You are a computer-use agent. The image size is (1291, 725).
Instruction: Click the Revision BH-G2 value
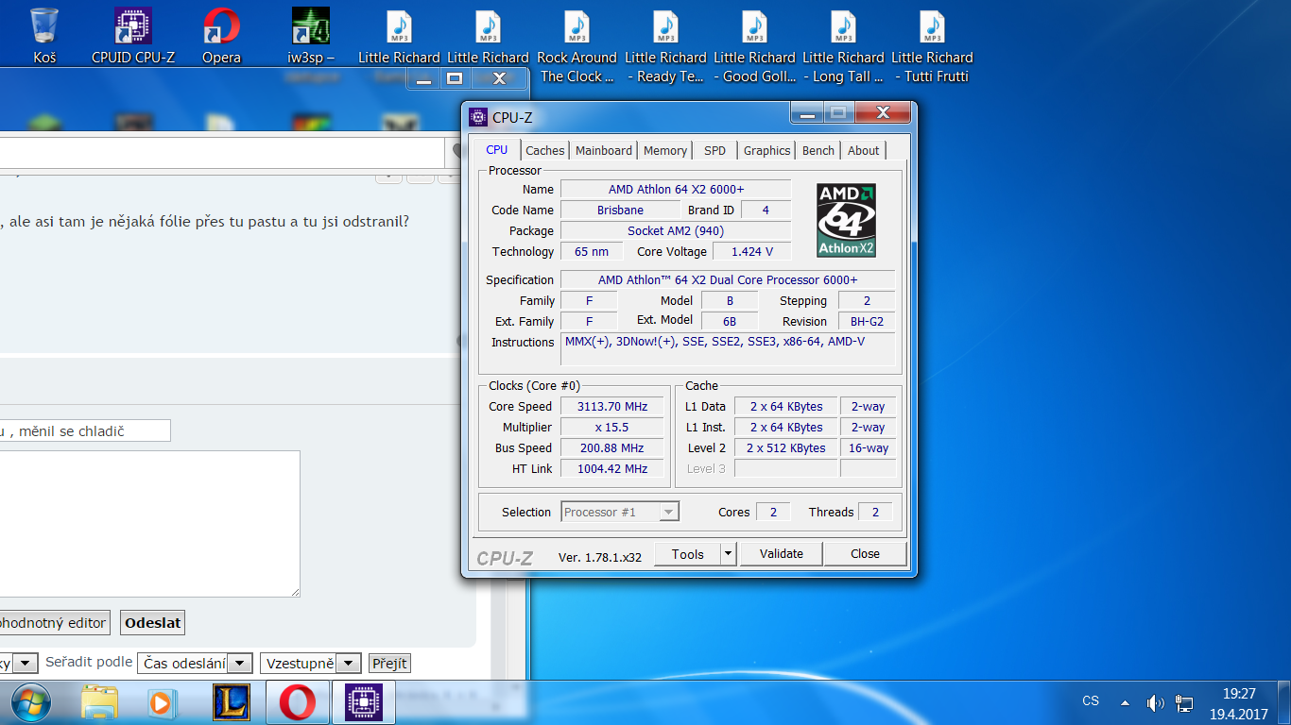(867, 322)
